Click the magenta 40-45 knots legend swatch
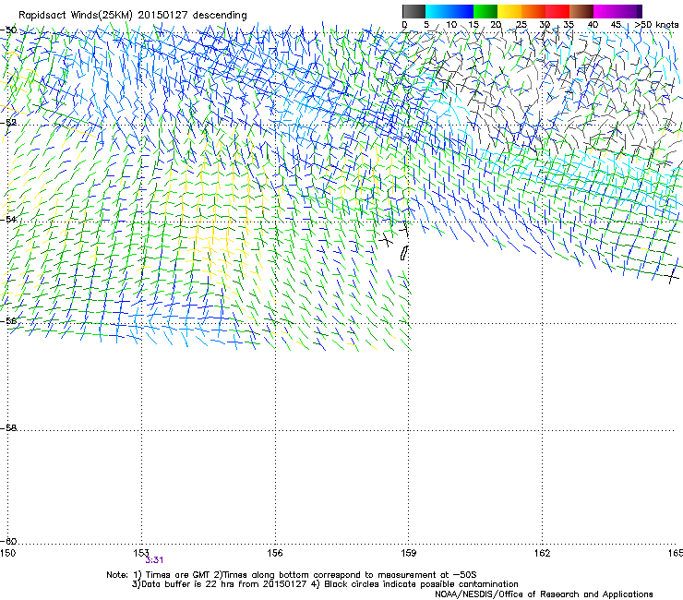683x600 pixels. tap(605, 11)
